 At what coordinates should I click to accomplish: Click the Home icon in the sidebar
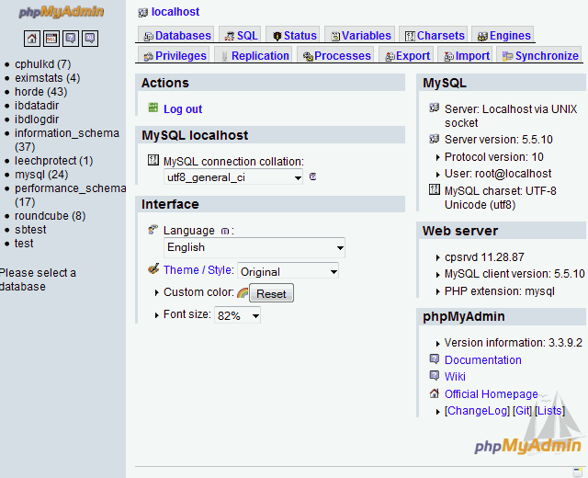pyautogui.click(x=32, y=39)
